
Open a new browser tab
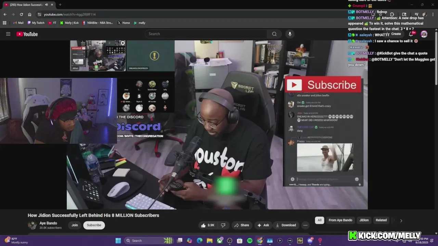(x=60, y=5)
